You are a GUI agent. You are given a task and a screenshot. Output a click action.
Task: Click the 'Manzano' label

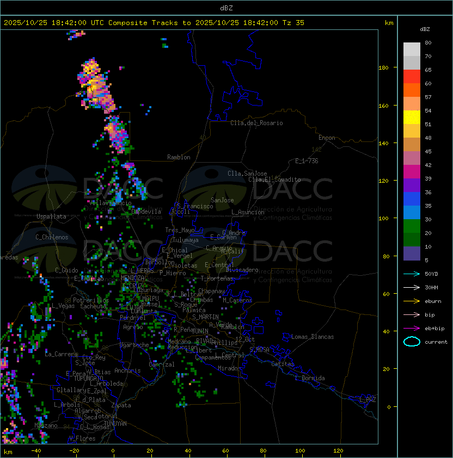(46, 425)
